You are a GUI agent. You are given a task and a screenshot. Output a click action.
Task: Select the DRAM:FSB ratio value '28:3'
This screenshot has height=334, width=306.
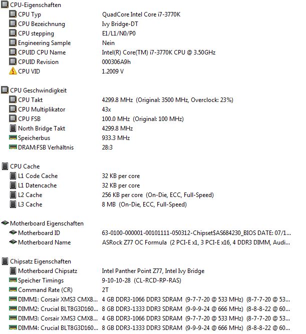pos(107,147)
